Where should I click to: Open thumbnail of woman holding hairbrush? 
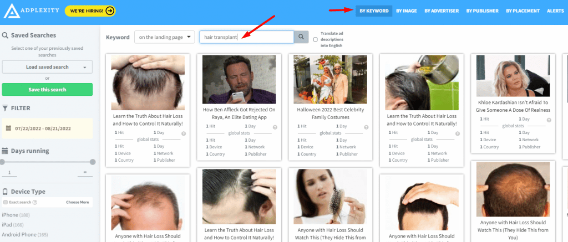click(x=331, y=196)
